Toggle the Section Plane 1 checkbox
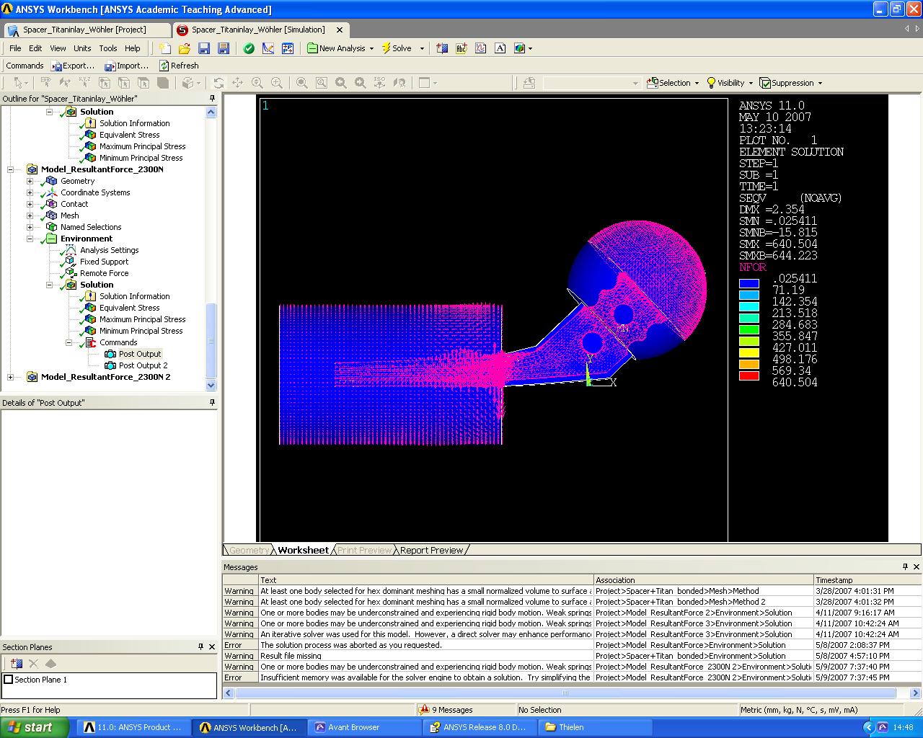The image size is (923, 738). pos(9,680)
